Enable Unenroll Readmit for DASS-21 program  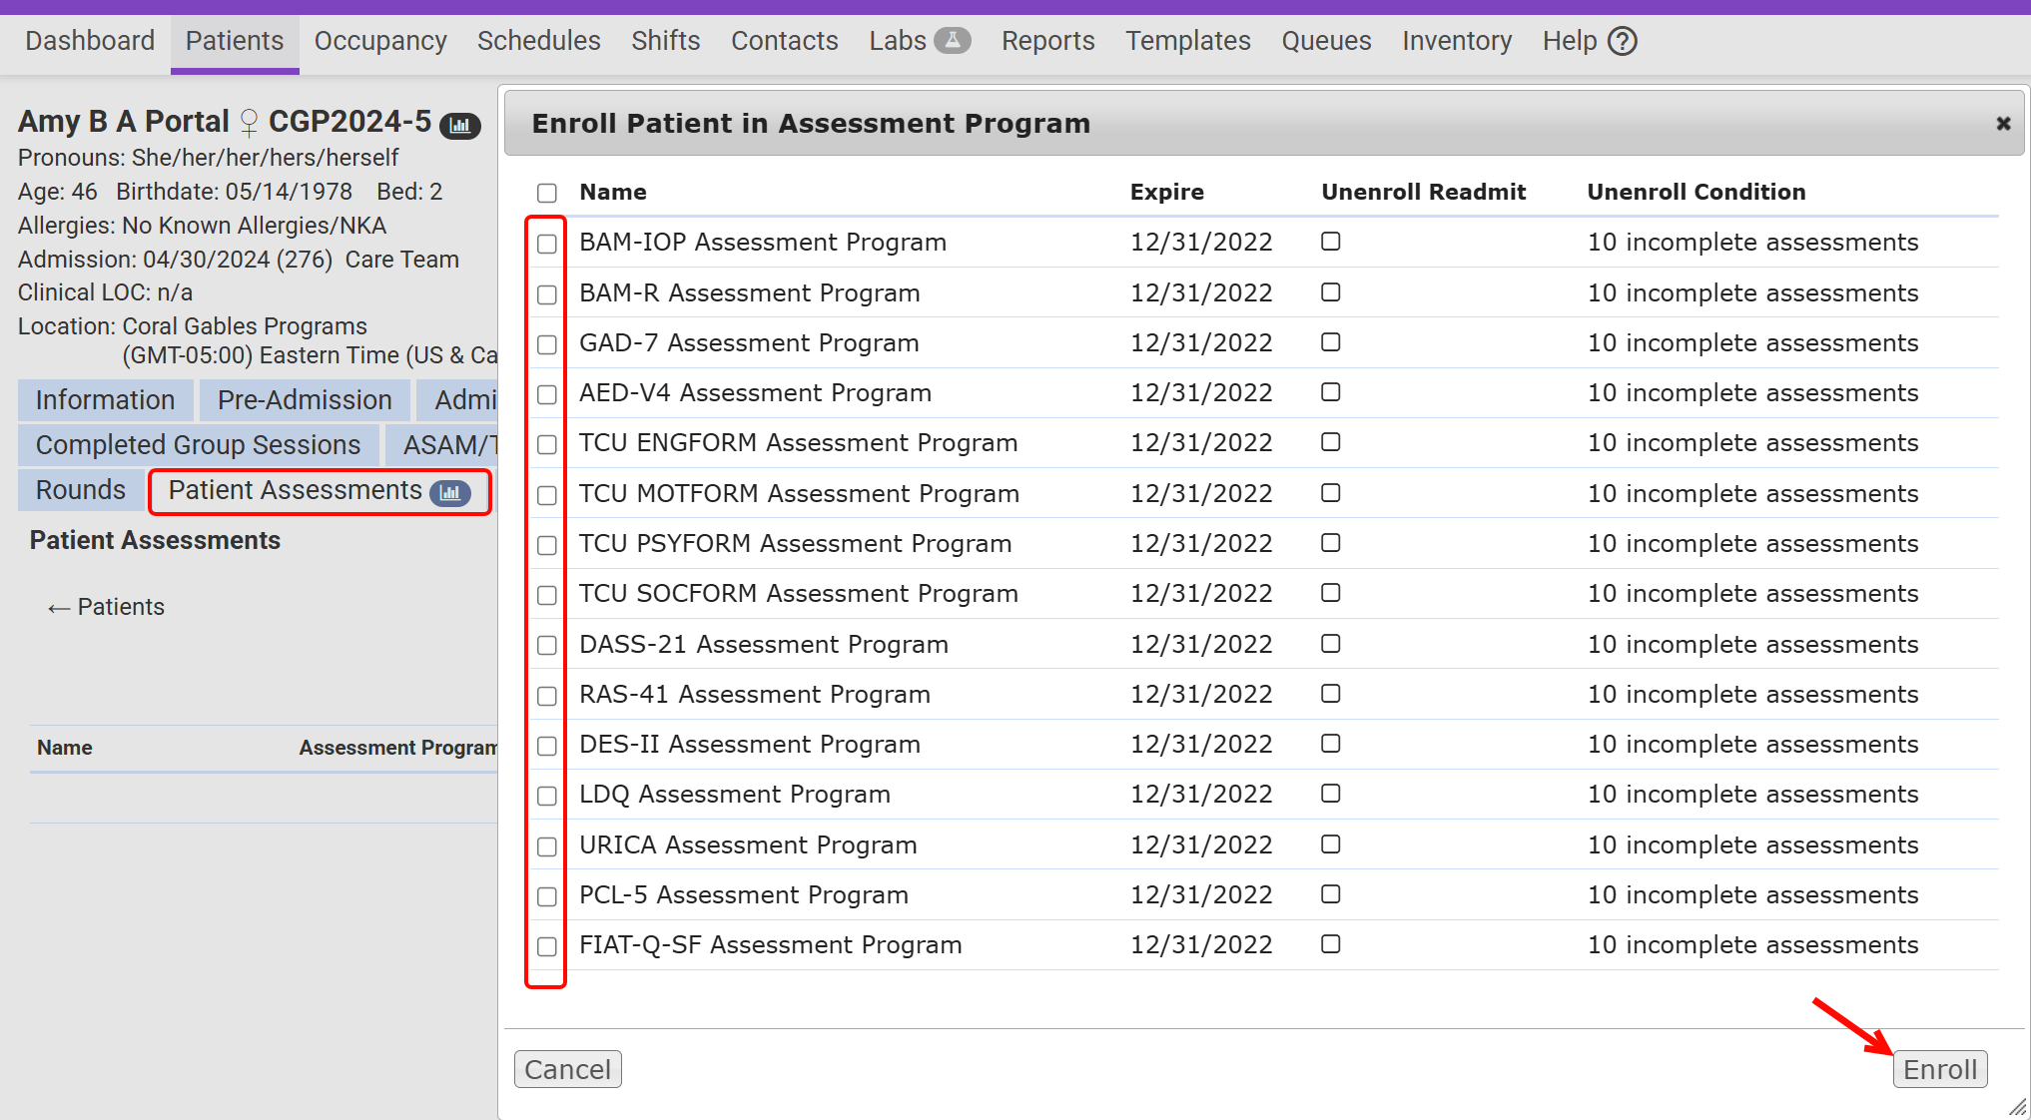point(1330,644)
